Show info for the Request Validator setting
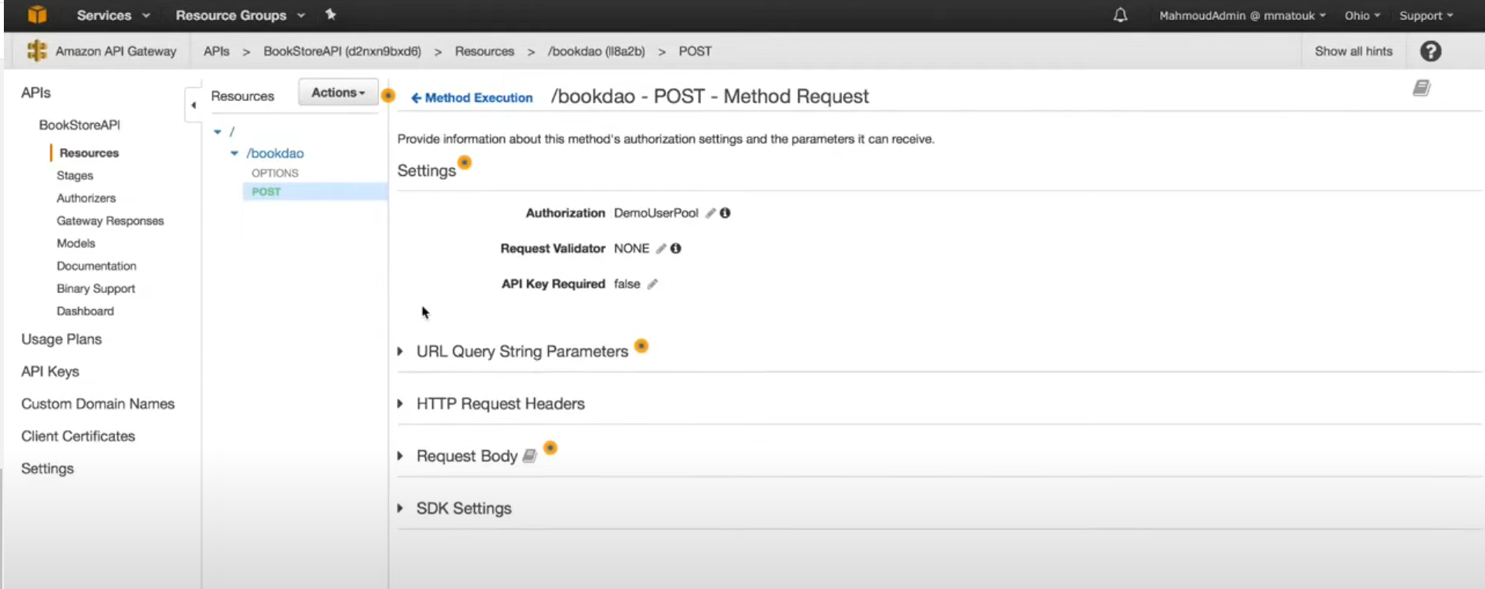Screen dimensions: 1485x589 675,248
